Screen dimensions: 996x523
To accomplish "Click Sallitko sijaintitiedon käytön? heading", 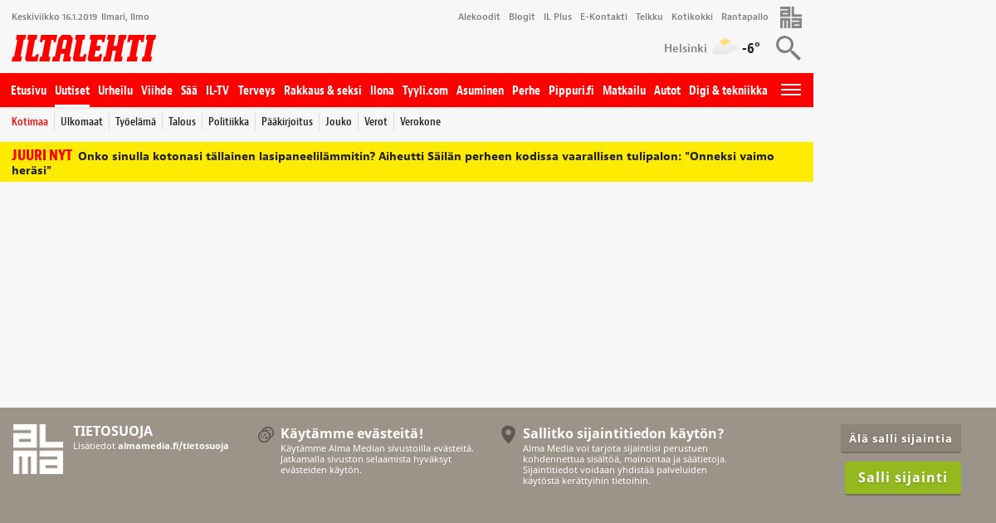I will 623,433.
